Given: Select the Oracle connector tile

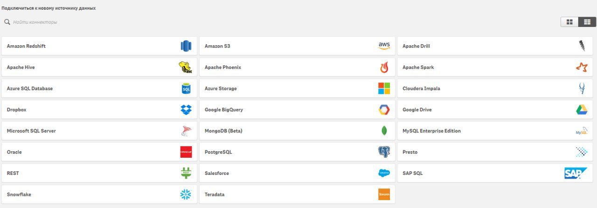Looking at the screenshot, I should pyautogui.click(x=99, y=152).
